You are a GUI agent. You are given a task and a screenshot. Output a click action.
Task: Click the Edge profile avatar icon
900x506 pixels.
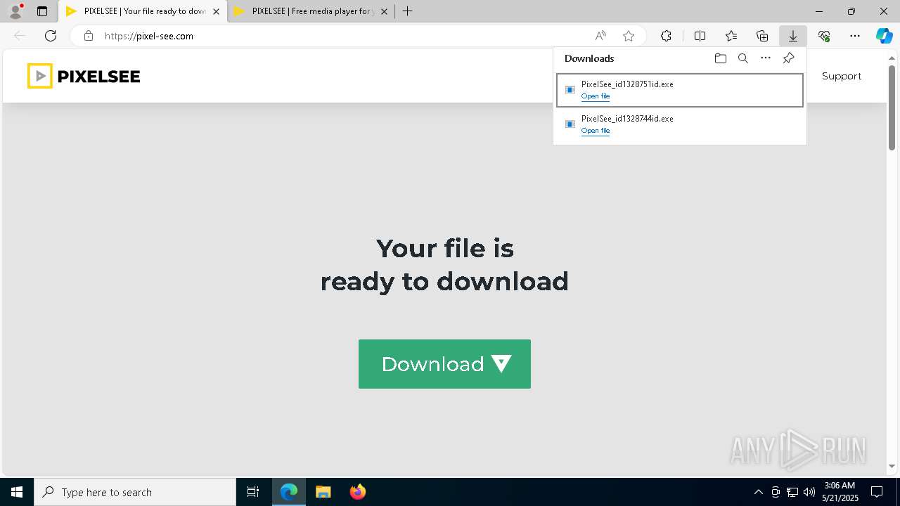pos(15,11)
